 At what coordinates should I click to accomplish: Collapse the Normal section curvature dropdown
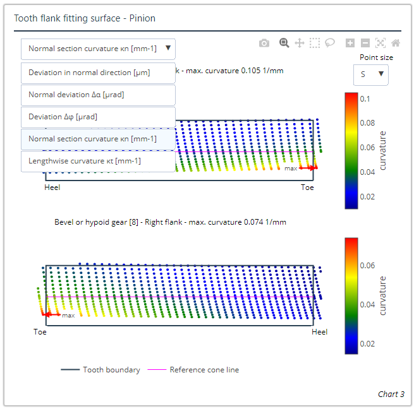[x=98, y=49]
